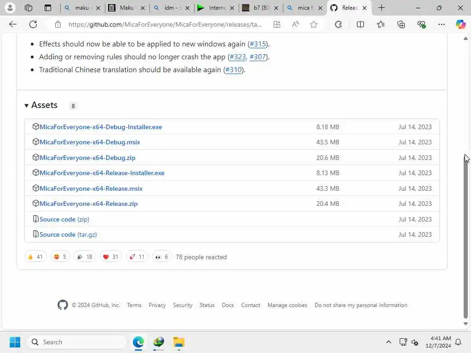This screenshot has width=471, height=353.
Task: Open Terms link in footer
Action: [x=134, y=305]
